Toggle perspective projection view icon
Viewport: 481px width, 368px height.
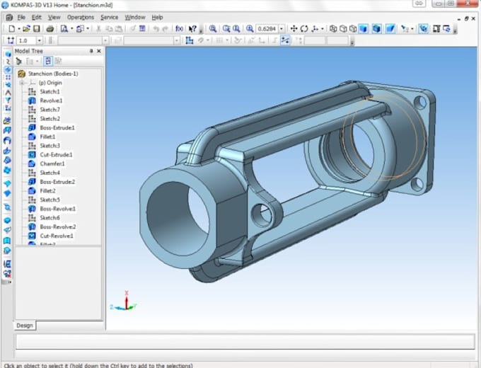pyautogui.click(x=390, y=28)
